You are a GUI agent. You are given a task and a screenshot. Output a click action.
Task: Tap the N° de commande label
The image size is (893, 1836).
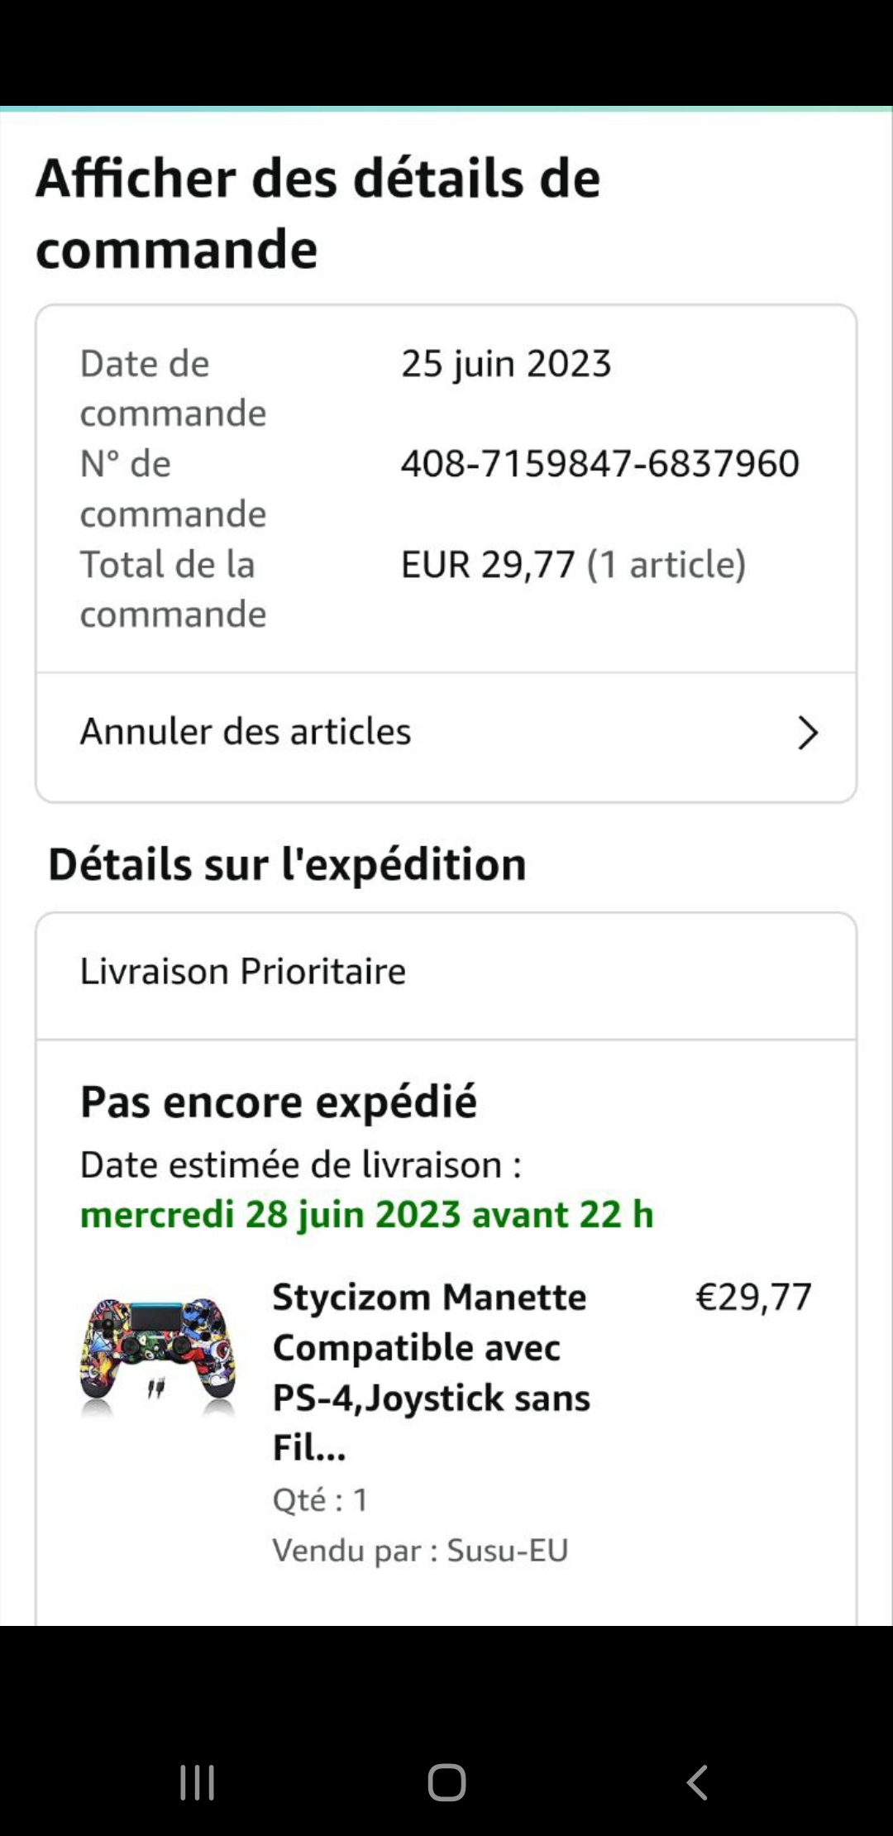[173, 488]
